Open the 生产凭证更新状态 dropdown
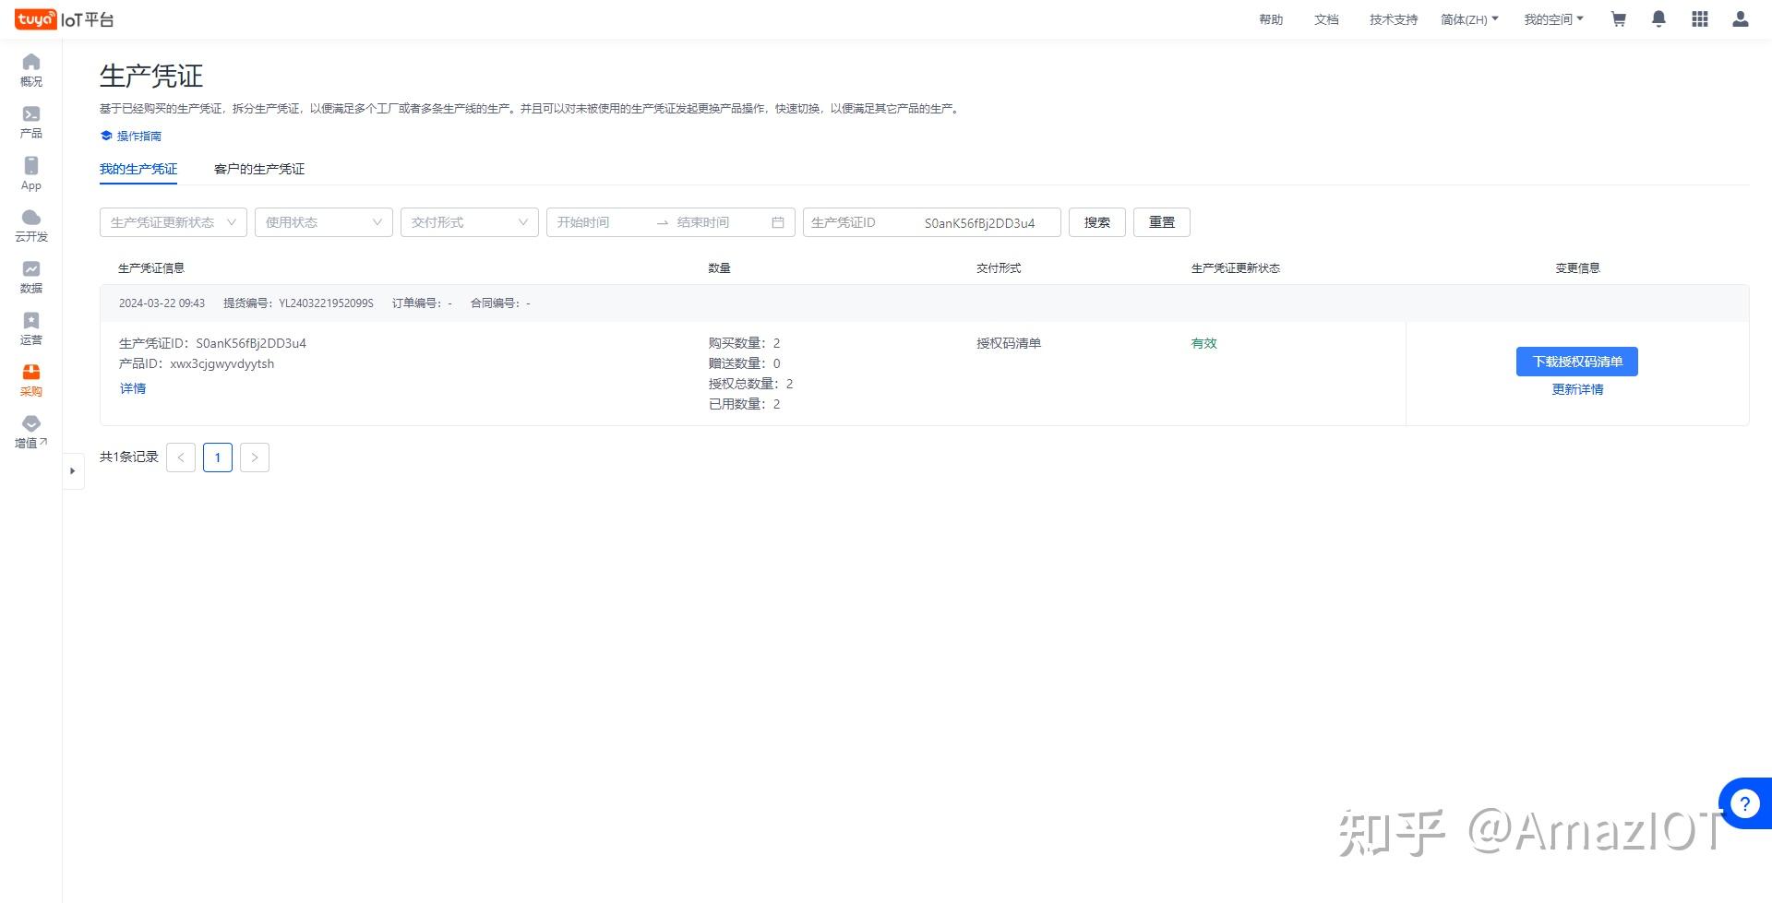The height and width of the screenshot is (903, 1772). 172,222
